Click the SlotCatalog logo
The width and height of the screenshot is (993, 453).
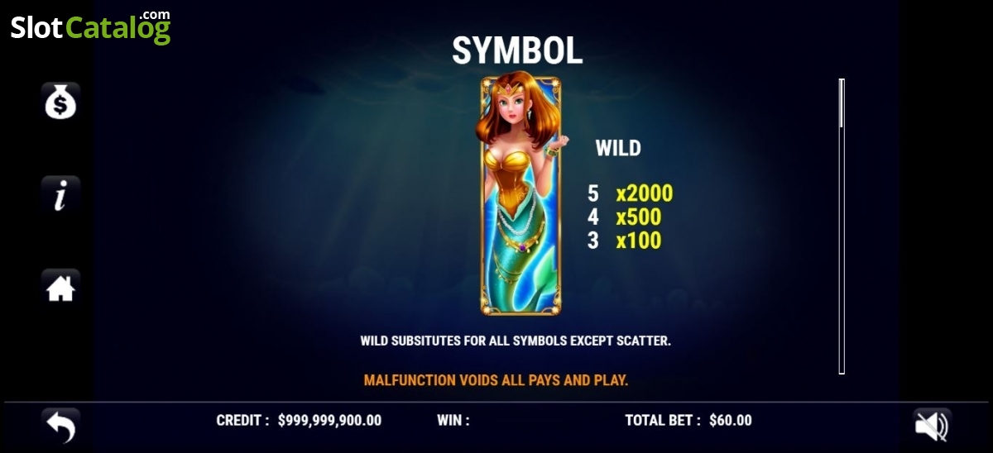[90, 27]
